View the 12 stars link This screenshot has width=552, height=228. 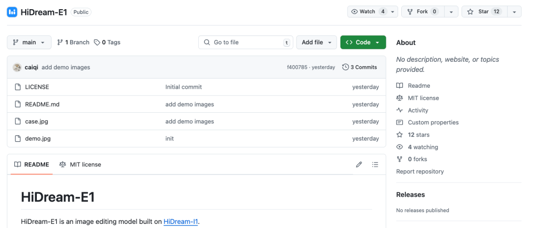[x=419, y=135]
